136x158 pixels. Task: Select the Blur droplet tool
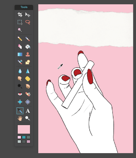pos(20,71)
